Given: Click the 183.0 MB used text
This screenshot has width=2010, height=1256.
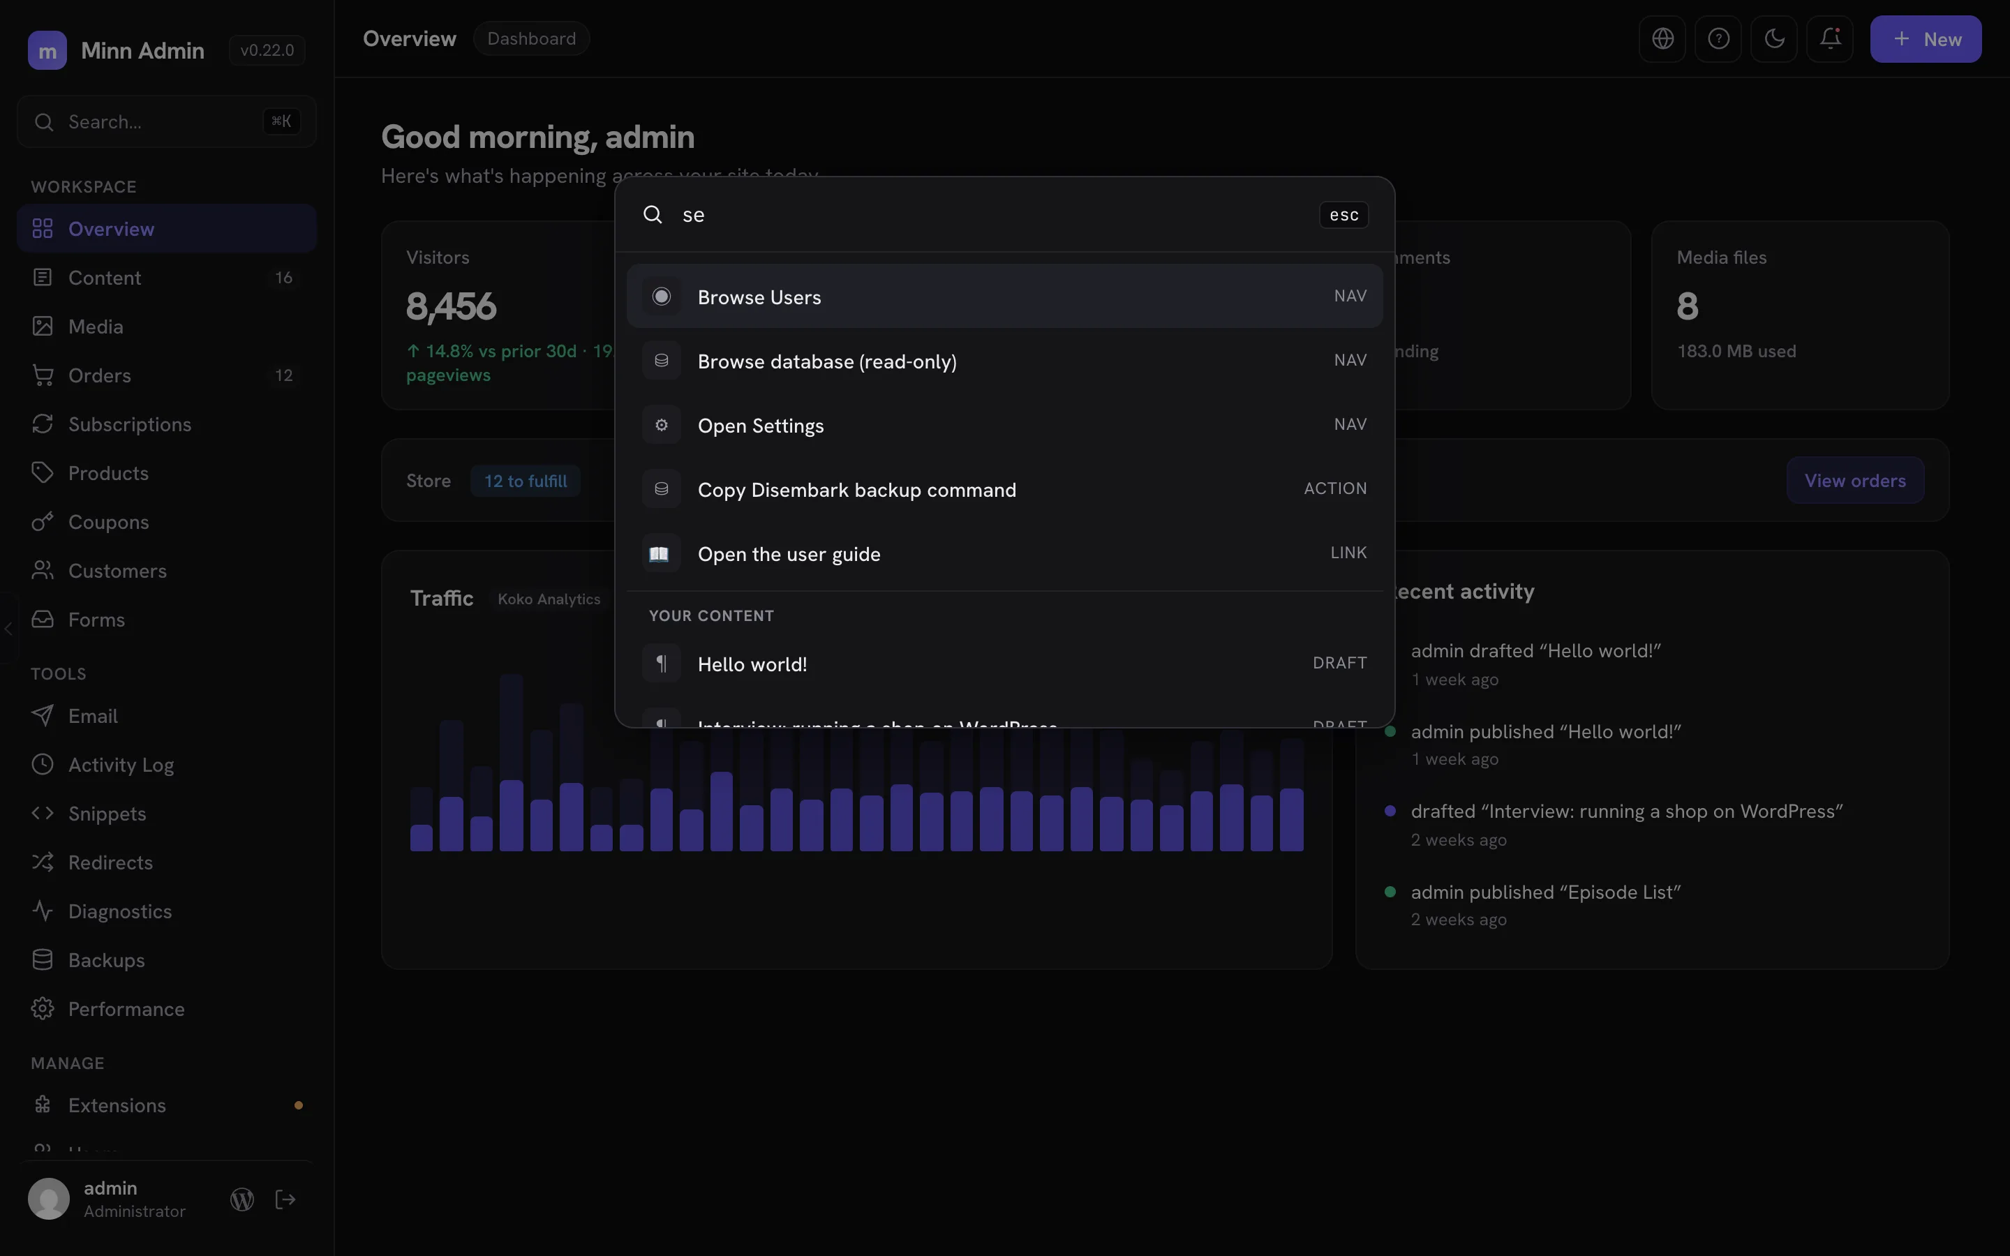Looking at the screenshot, I should pyautogui.click(x=1736, y=352).
